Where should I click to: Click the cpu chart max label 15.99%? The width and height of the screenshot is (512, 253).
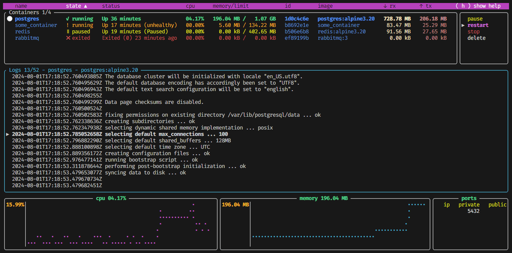15,205
